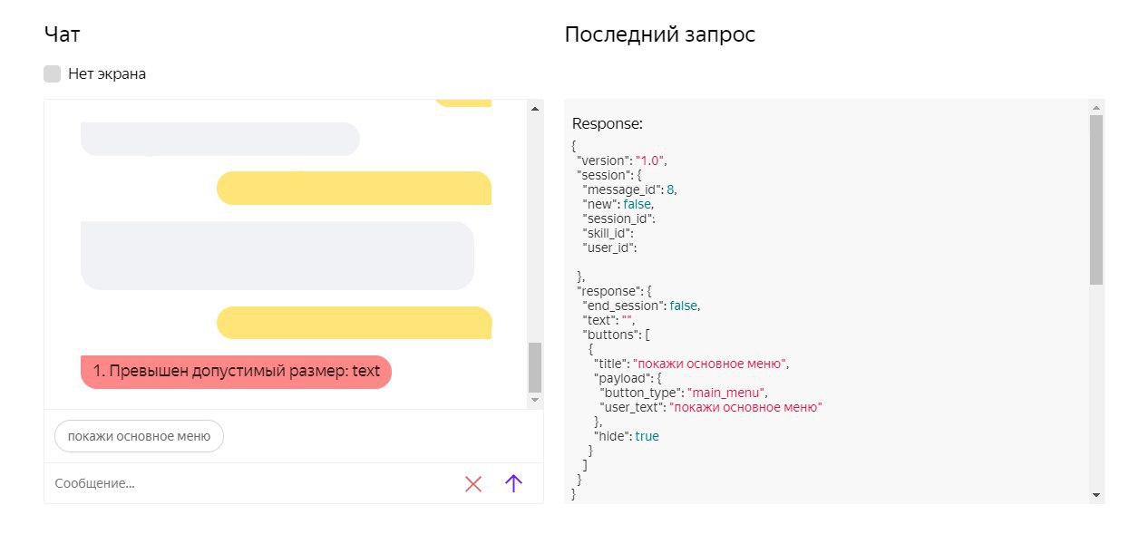Click the "session": { line
1129x534 pixels.
pyautogui.click(x=609, y=174)
